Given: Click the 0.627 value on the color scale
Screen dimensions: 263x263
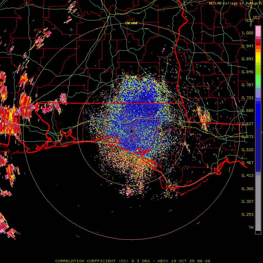Looking at the screenshot, I should pyautogui.click(x=248, y=124).
